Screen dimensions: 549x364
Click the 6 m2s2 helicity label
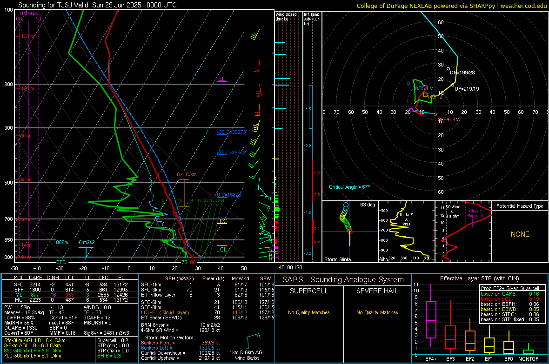87,242
